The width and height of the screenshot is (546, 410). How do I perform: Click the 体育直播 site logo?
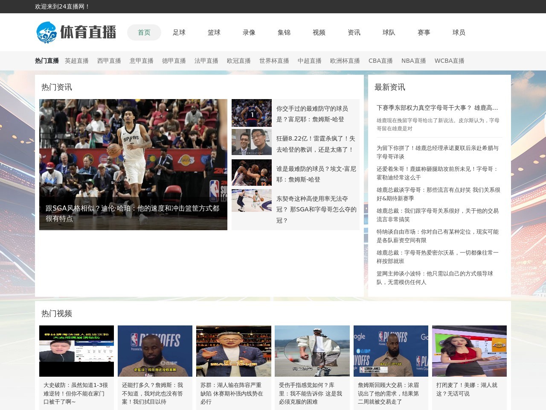[76, 32]
